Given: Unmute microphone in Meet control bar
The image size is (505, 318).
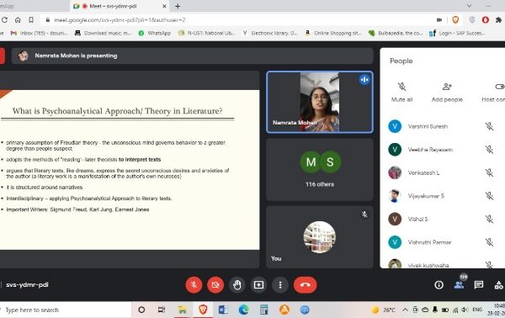Looking at the screenshot, I should [x=194, y=285].
